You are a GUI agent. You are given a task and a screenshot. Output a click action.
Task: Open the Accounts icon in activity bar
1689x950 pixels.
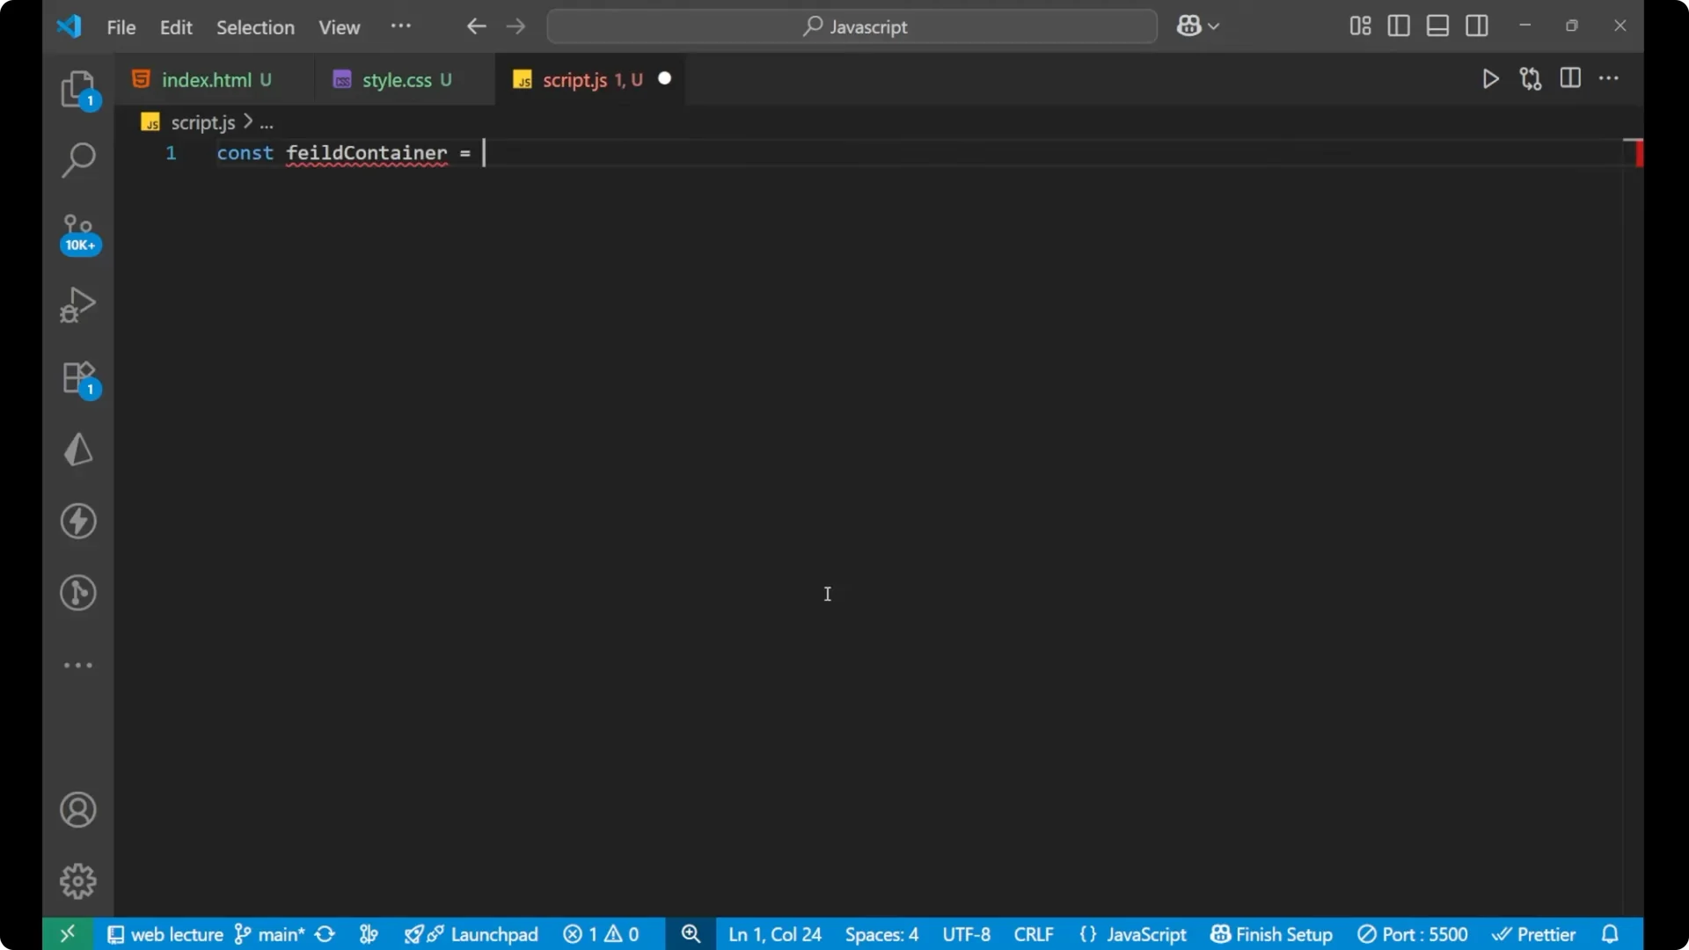(x=77, y=809)
